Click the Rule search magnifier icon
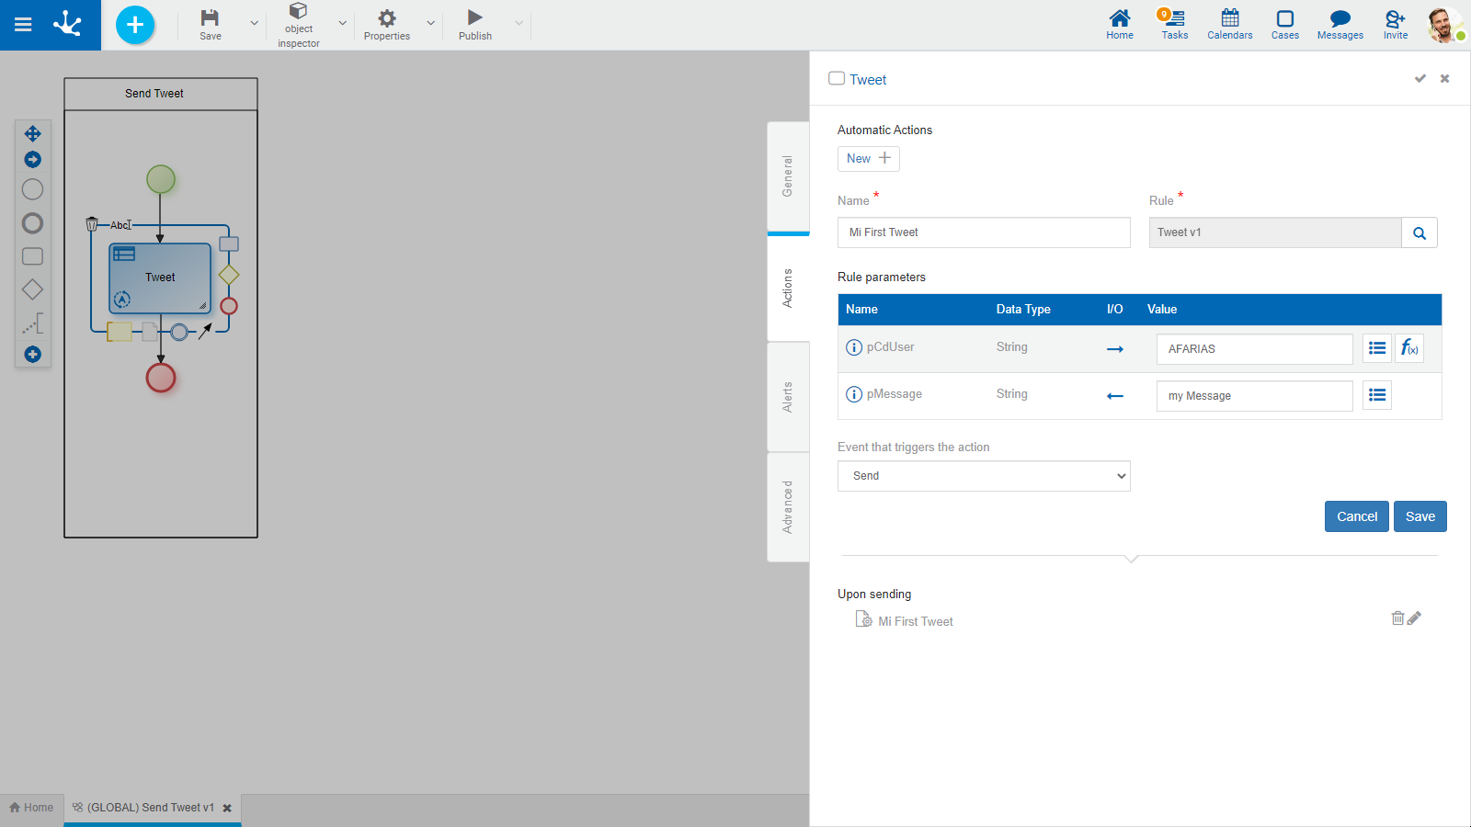Image resolution: width=1471 pixels, height=827 pixels. (1419, 233)
